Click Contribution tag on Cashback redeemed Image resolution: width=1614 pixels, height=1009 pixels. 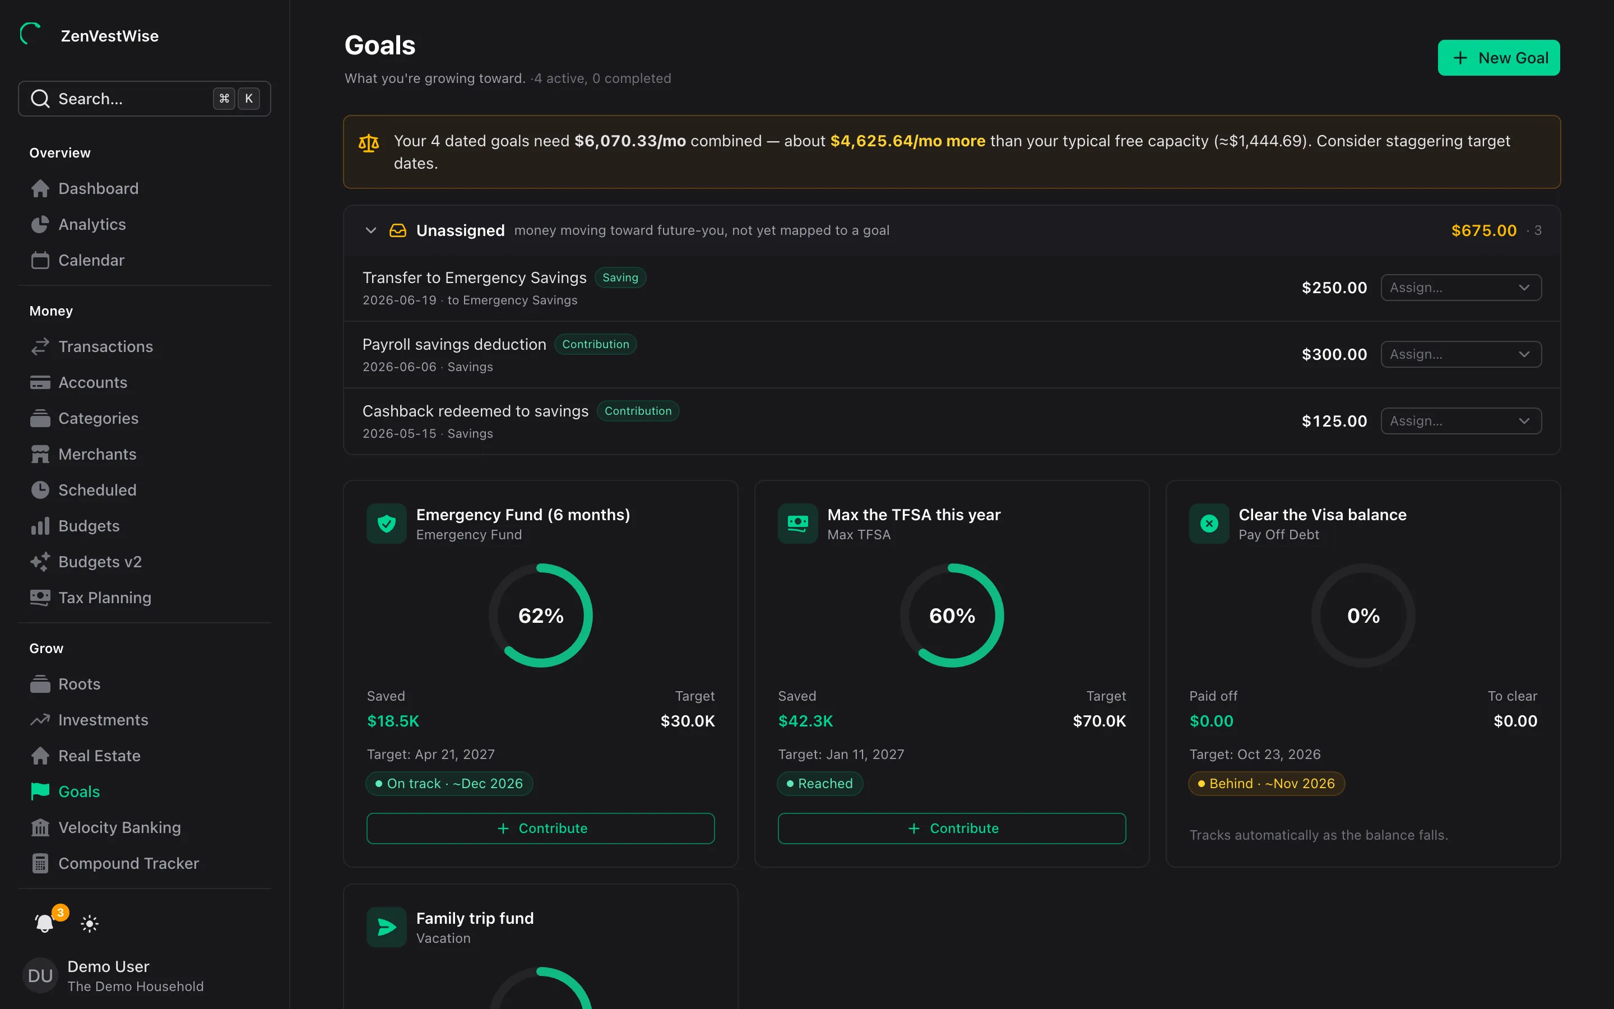coord(638,411)
